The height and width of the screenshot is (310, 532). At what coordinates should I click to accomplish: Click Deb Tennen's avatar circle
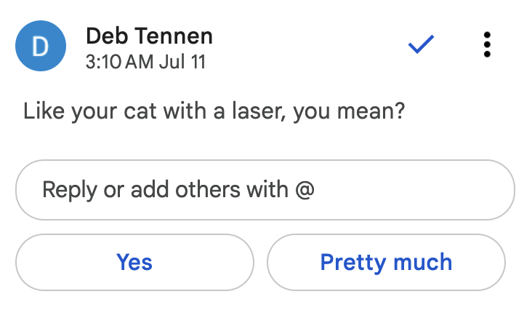[41, 46]
